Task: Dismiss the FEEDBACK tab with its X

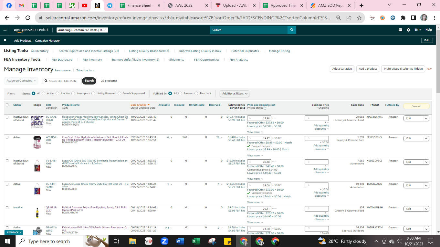Action: tap(20, 232)
